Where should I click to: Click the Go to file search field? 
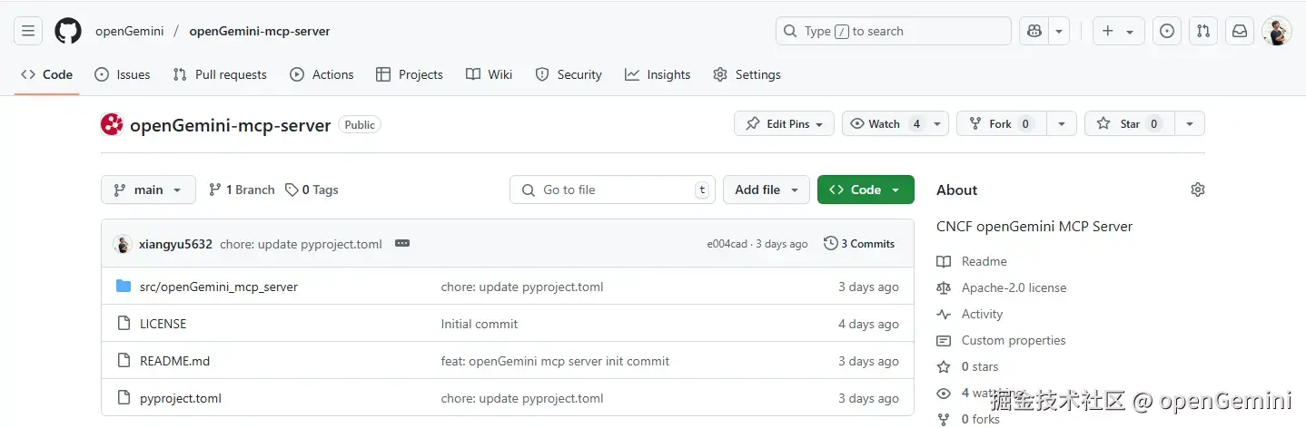coord(612,190)
